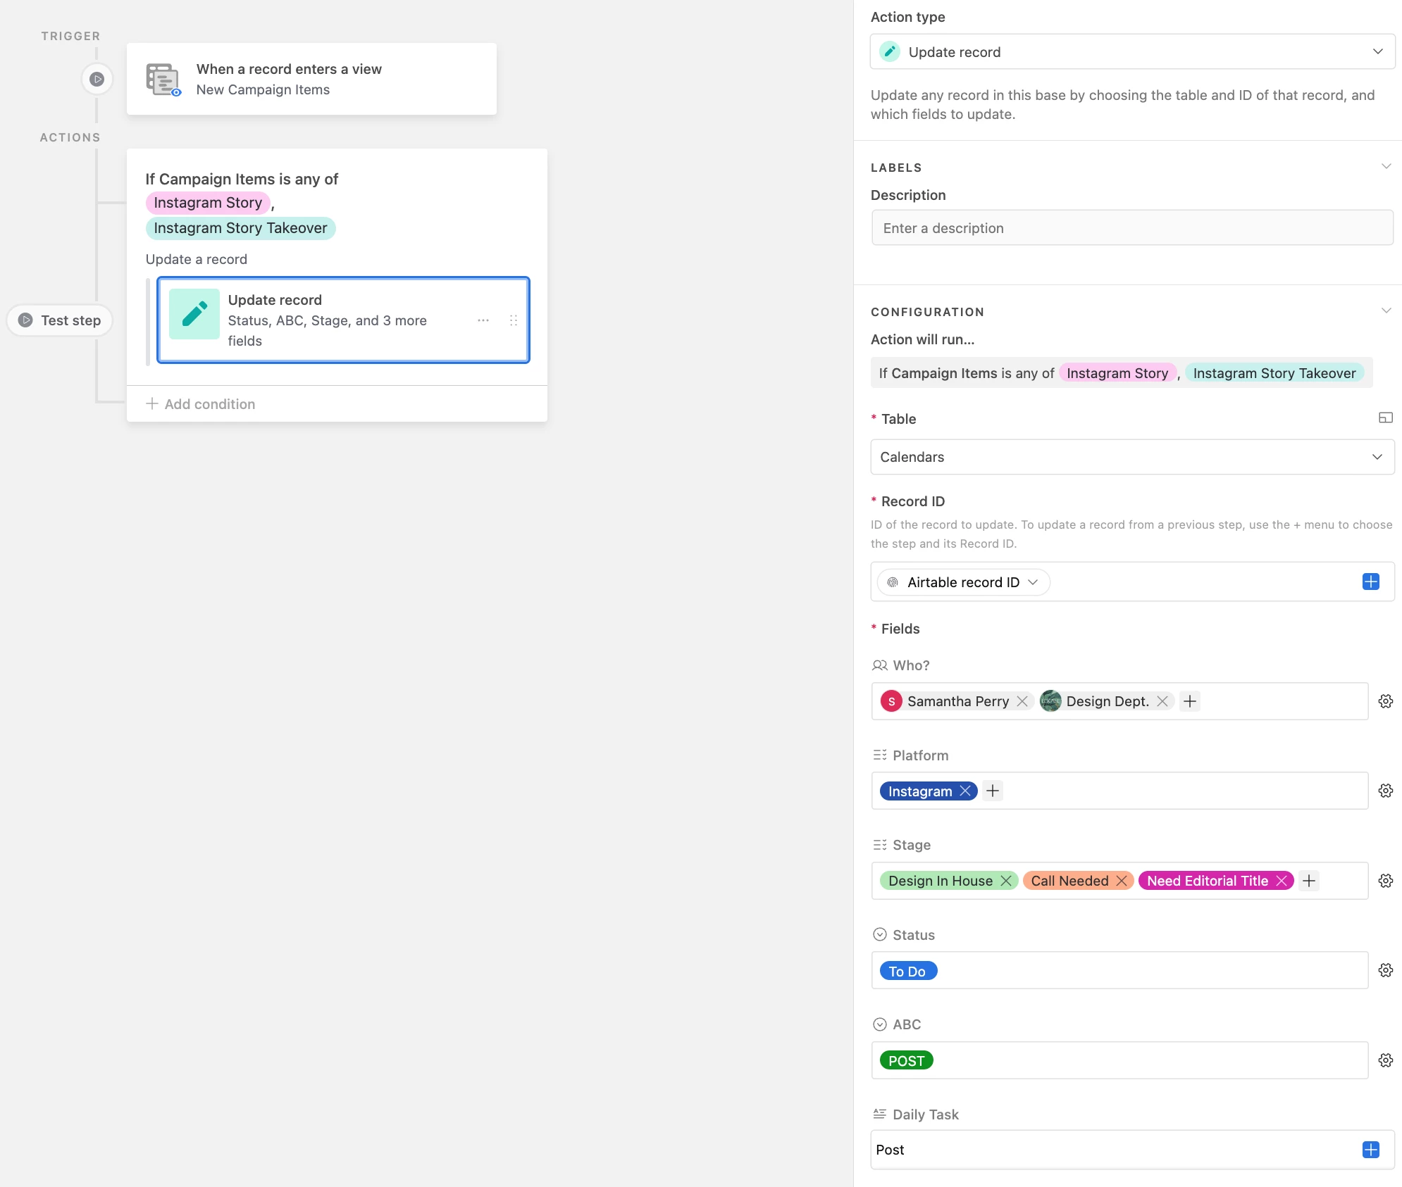Click the gear icon beside Who? field

(1385, 701)
